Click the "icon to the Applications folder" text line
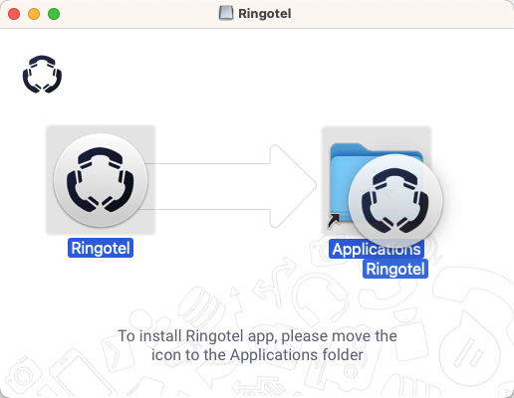 tap(257, 355)
